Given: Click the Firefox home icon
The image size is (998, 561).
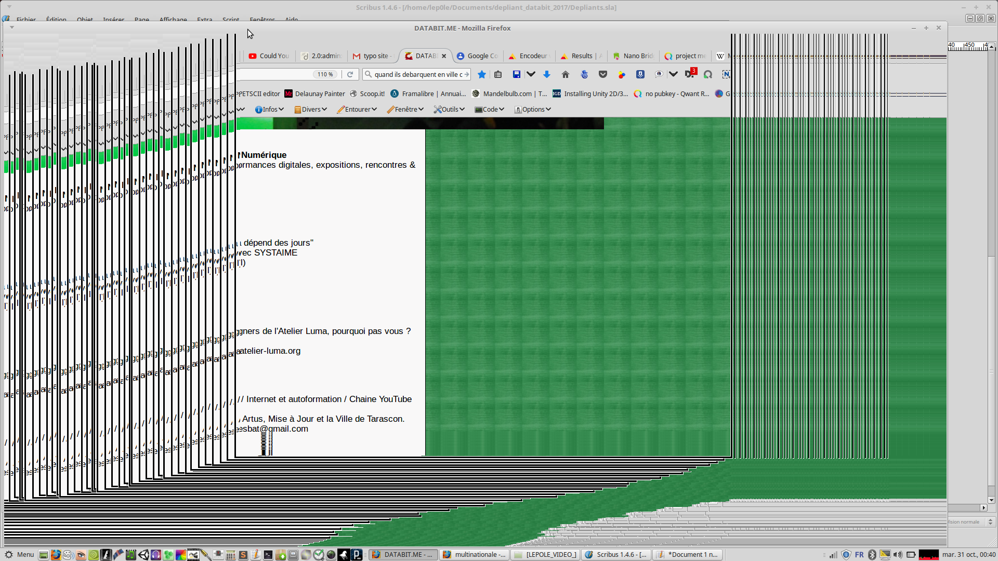Looking at the screenshot, I should 566,74.
